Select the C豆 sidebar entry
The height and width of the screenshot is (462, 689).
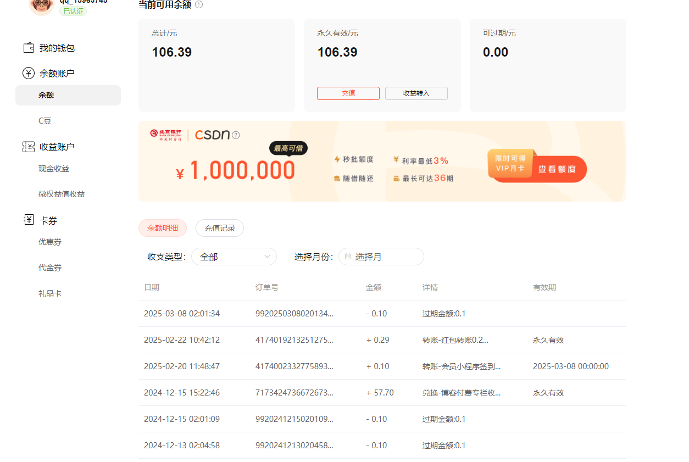(45, 121)
